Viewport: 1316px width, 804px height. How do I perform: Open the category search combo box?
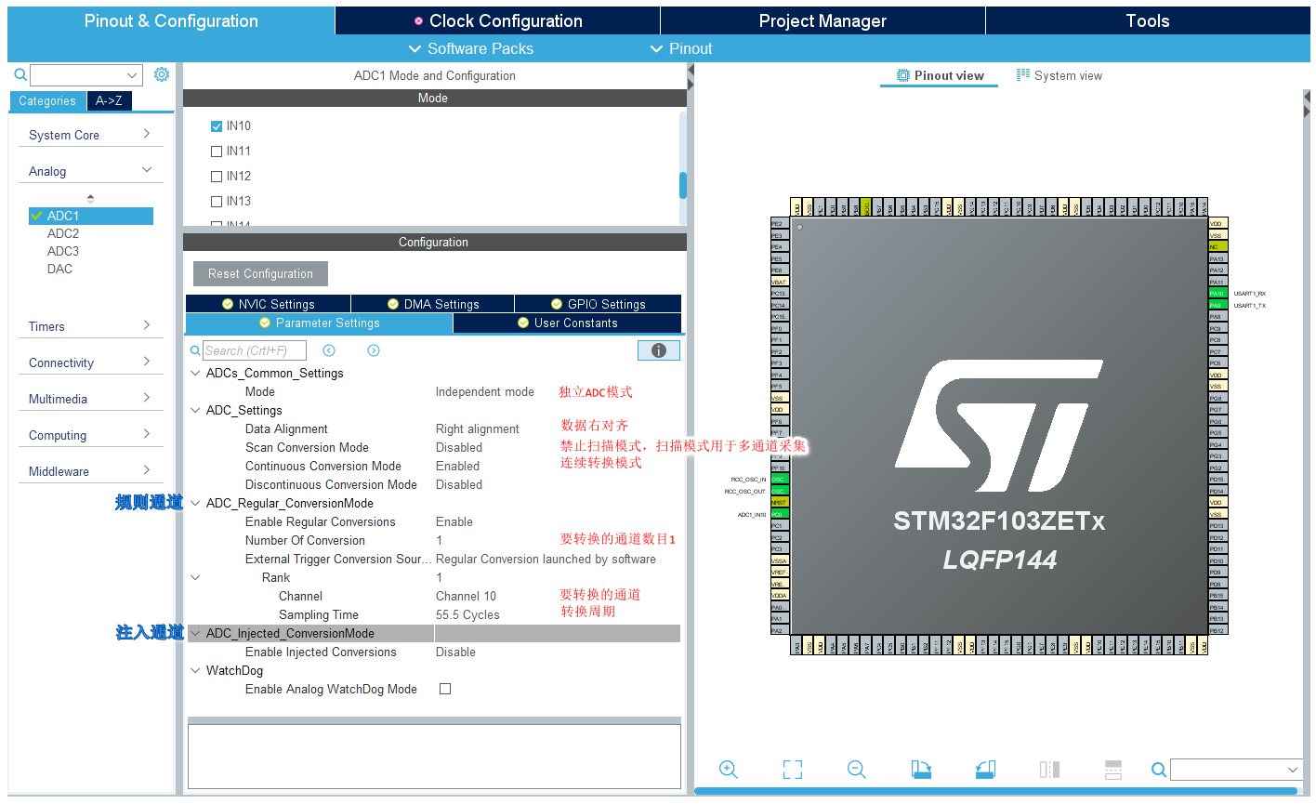point(86,75)
